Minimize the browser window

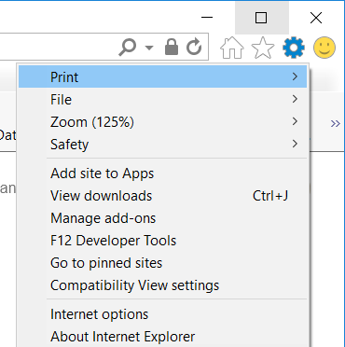coord(207,18)
